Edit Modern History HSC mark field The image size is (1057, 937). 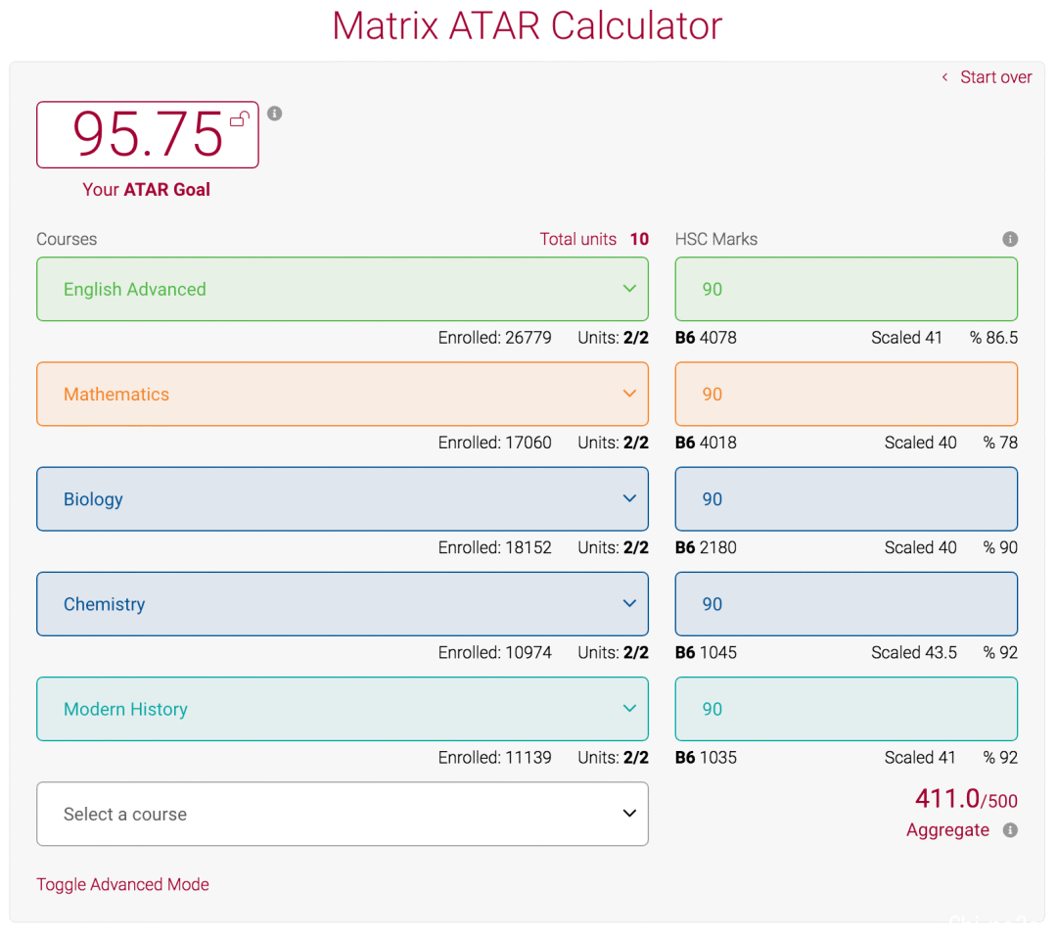coord(846,709)
